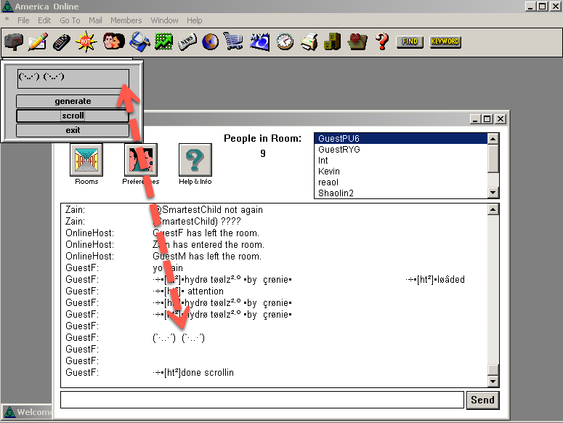Image resolution: width=563 pixels, height=423 pixels.
Task: Select Int in people list
Action: tap(401, 161)
